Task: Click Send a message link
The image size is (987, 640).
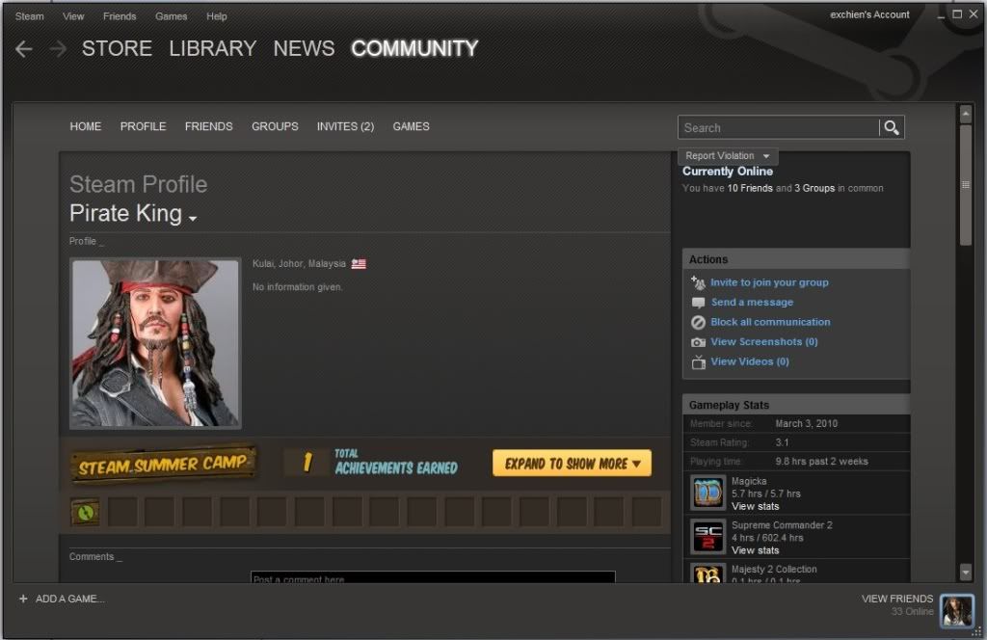Action: coord(752,303)
